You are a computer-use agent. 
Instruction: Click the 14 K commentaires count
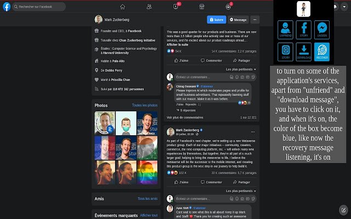click(x=224, y=51)
